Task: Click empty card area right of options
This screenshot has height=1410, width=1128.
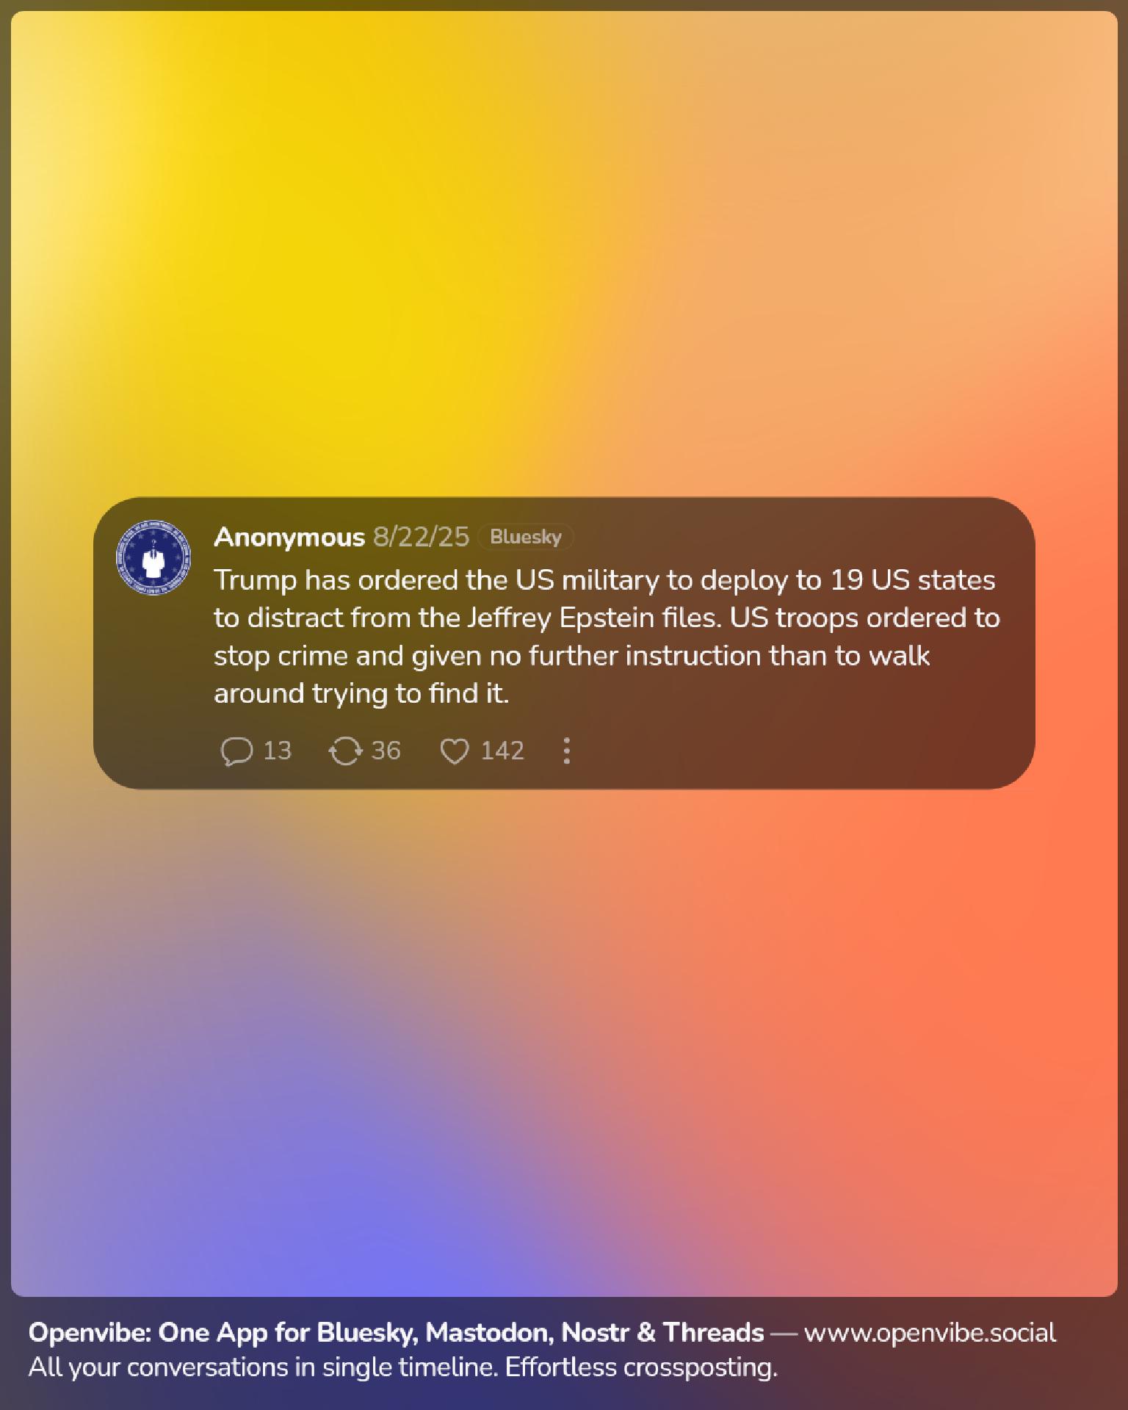Action: click(x=800, y=751)
